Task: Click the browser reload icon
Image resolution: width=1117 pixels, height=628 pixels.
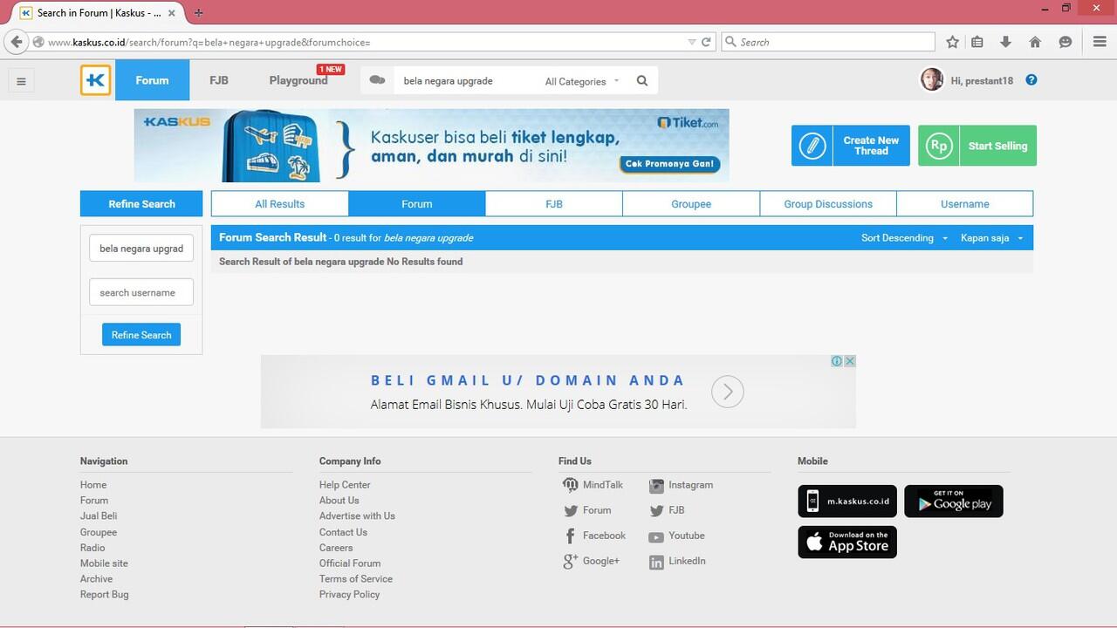Action: point(706,42)
